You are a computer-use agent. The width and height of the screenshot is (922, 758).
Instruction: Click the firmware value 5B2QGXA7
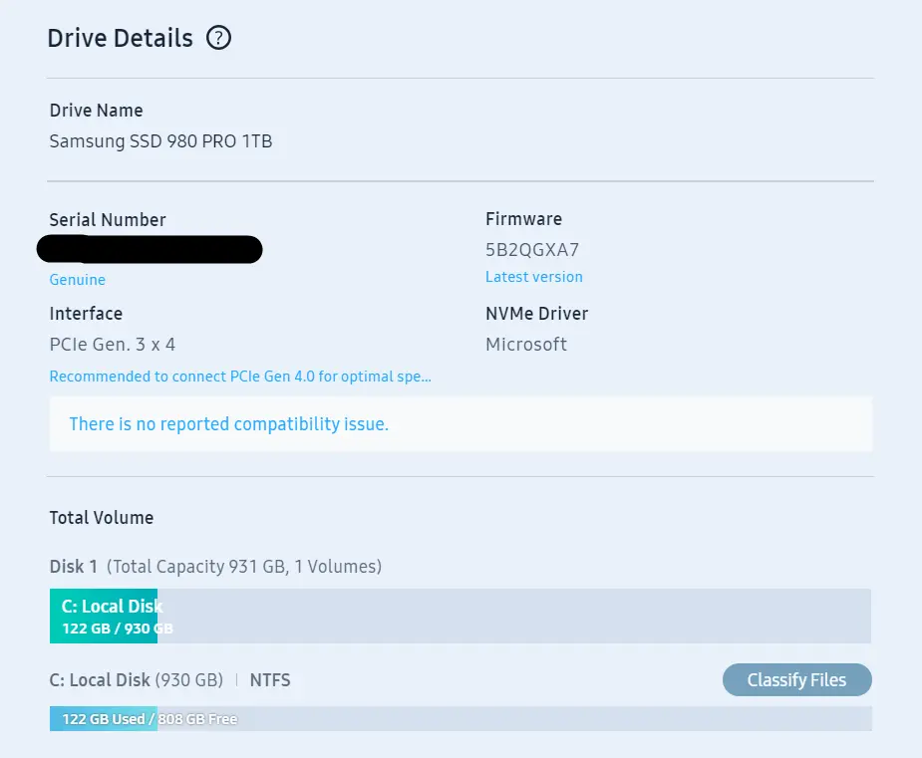point(532,250)
